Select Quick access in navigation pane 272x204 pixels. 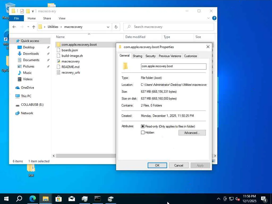30,41
